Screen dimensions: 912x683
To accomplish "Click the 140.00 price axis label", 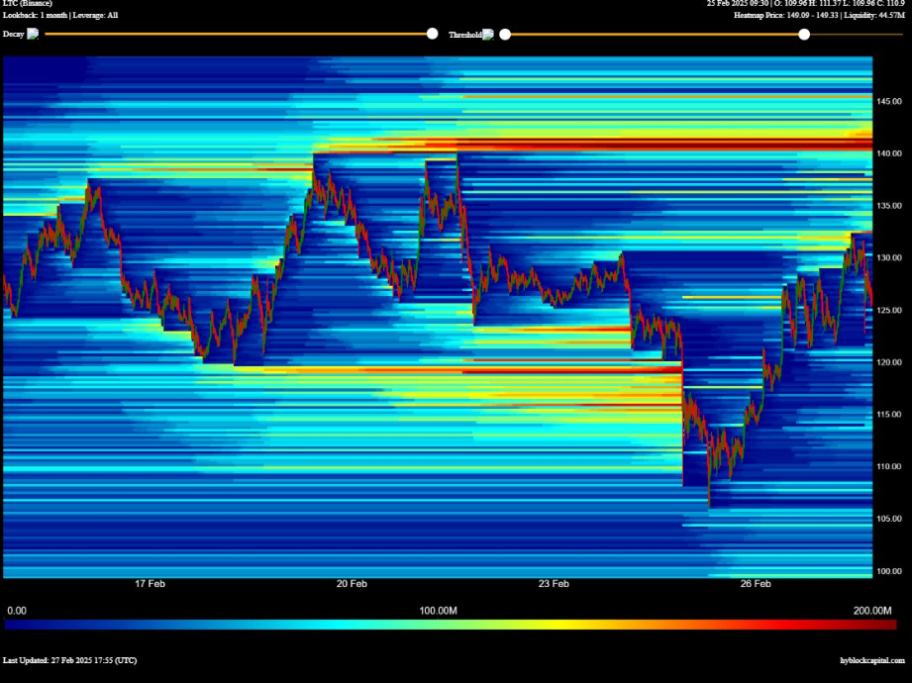I will [888, 153].
